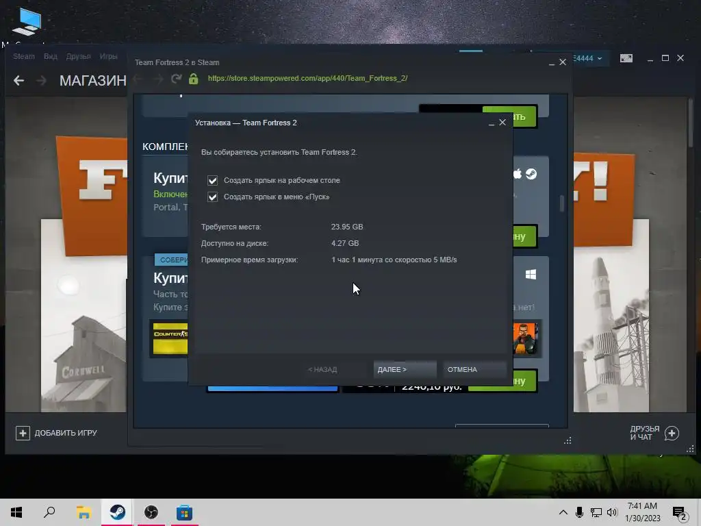Show hidden system tray icons
The image size is (701, 526).
tap(563, 512)
